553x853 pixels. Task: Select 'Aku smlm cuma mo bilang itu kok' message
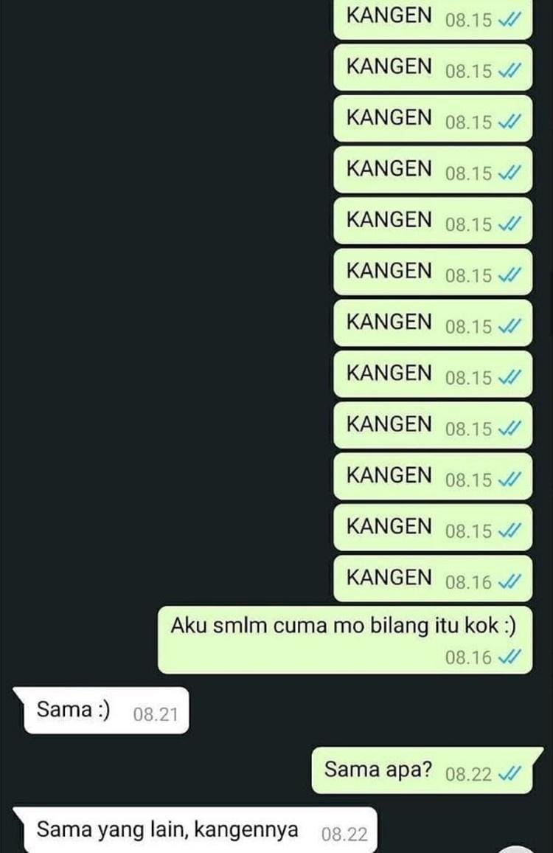(345, 640)
